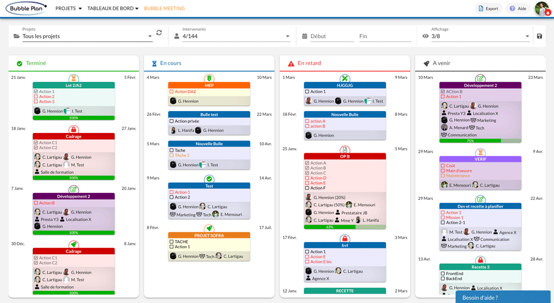Open the Affichage 3/8 dropdown

(480, 36)
